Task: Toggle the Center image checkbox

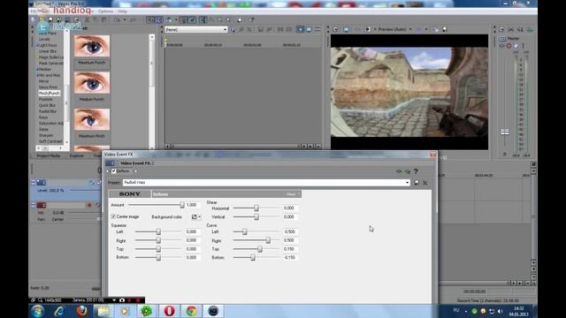Action: point(114,216)
